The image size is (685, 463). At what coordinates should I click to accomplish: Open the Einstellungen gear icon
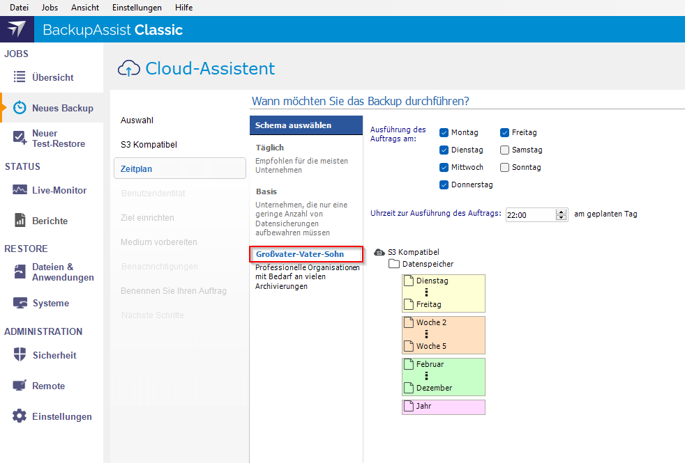click(20, 416)
